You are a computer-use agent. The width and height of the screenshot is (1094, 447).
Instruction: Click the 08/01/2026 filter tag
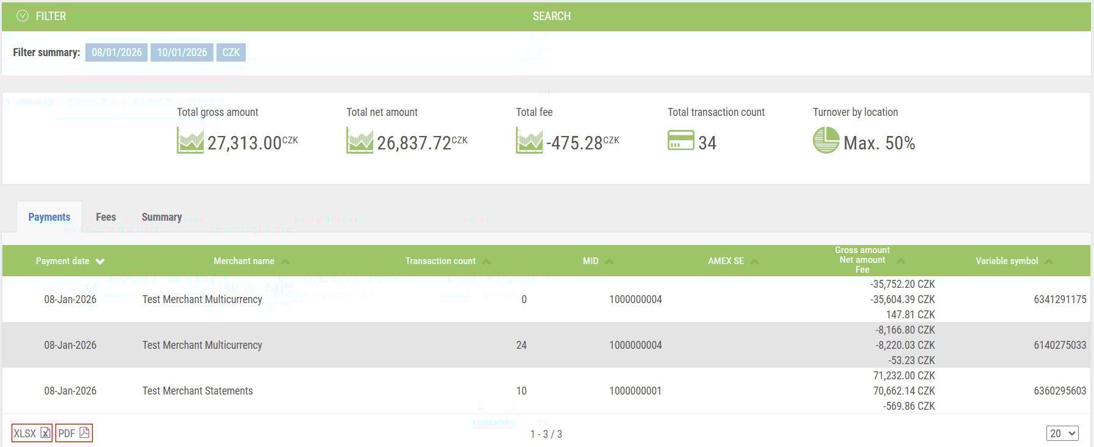tap(116, 52)
